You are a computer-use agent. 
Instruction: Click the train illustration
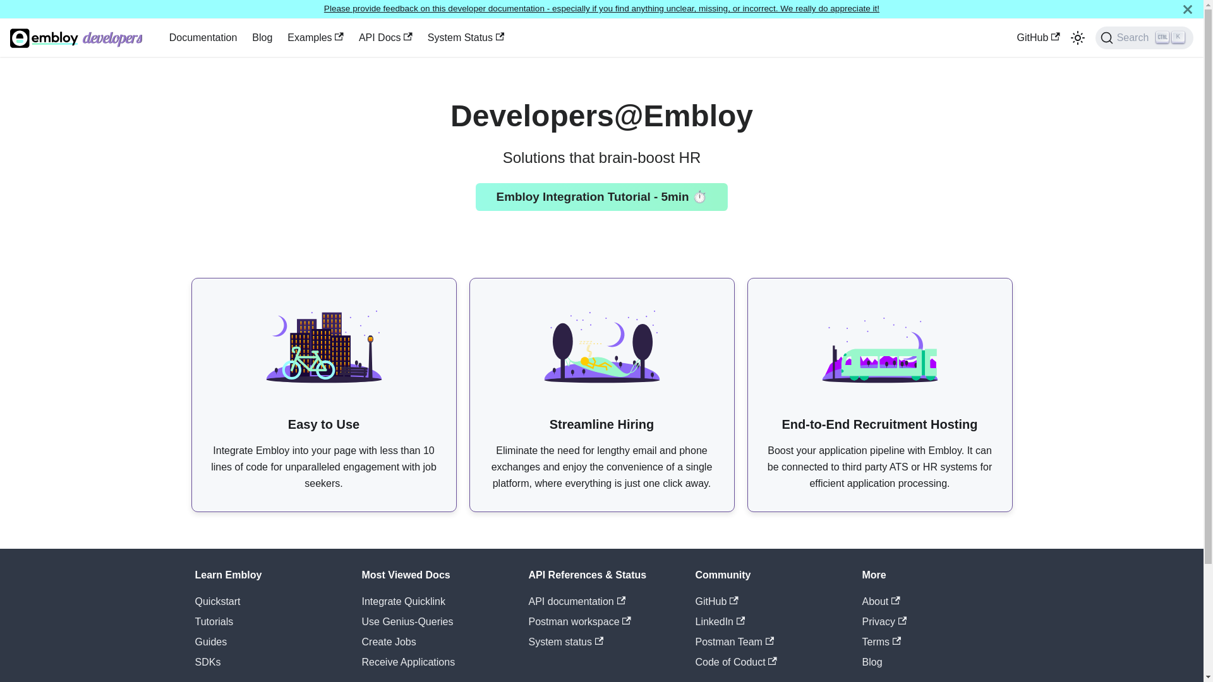[879, 350]
